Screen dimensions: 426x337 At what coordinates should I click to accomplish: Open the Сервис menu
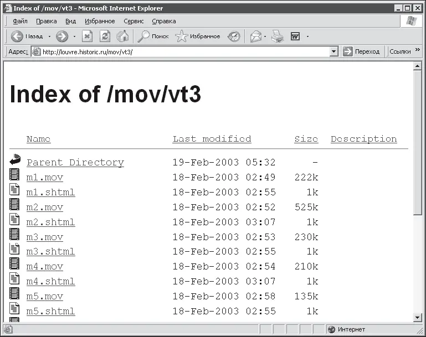134,21
